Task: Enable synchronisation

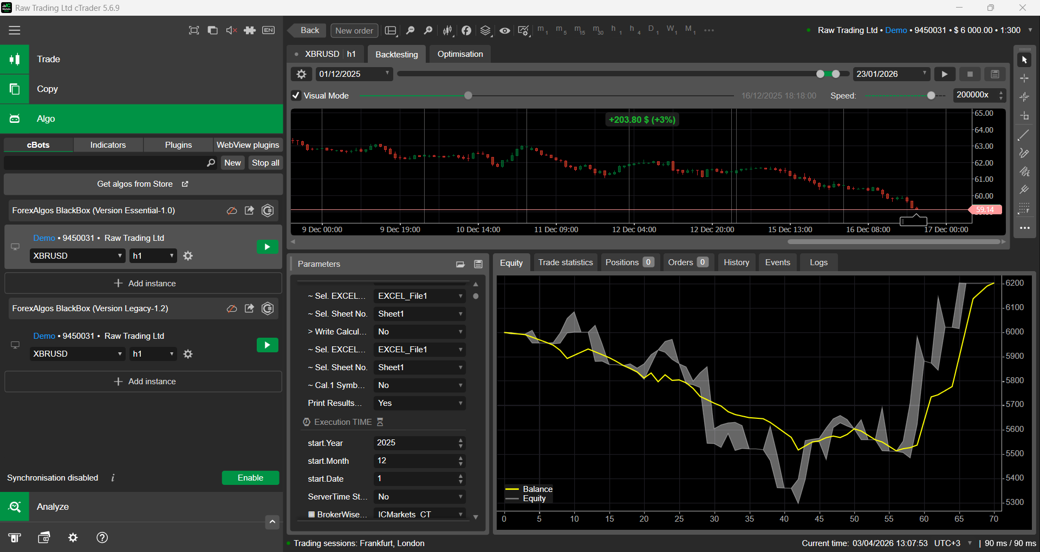Action: click(x=250, y=478)
